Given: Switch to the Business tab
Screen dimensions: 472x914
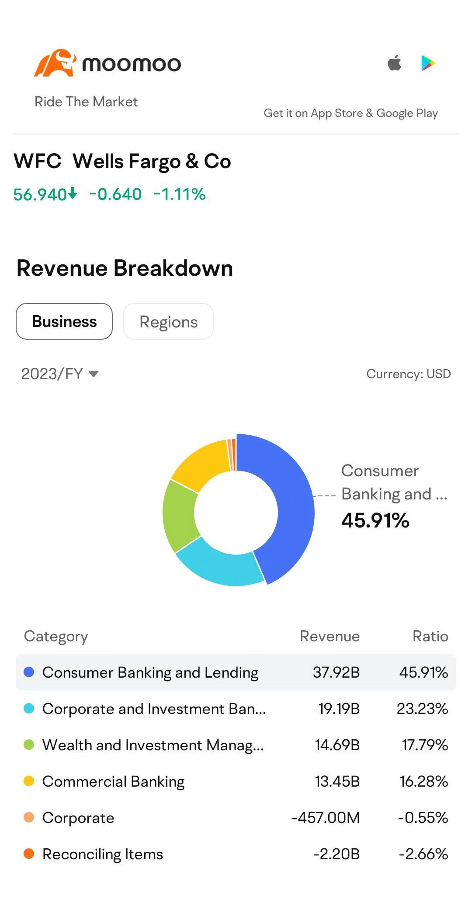Looking at the screenshot, I should tap(64, 321).
